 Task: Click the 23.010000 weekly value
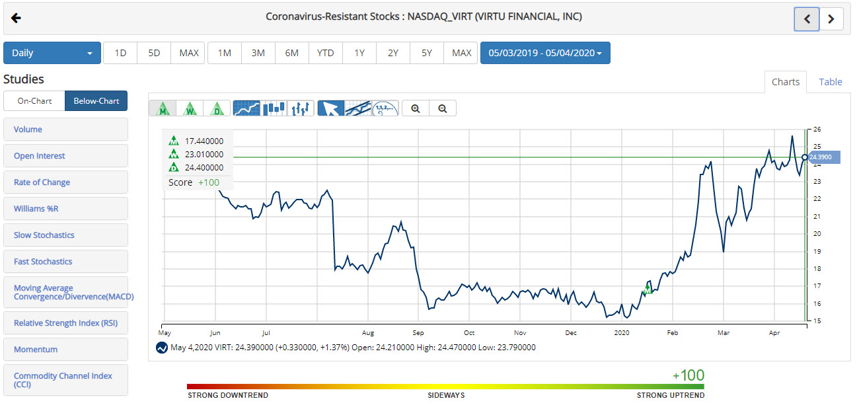(204, 154)
